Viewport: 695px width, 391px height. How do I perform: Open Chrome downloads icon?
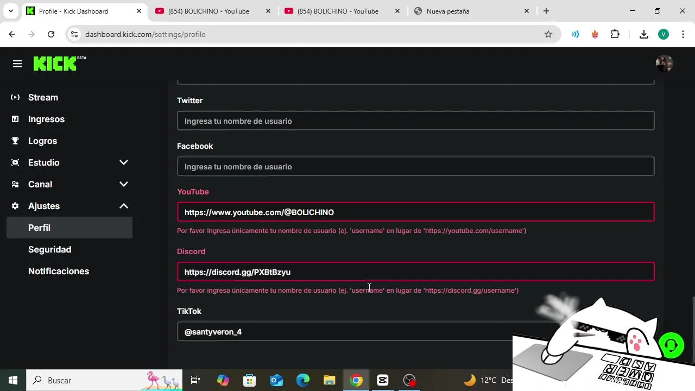click(644, 34)
